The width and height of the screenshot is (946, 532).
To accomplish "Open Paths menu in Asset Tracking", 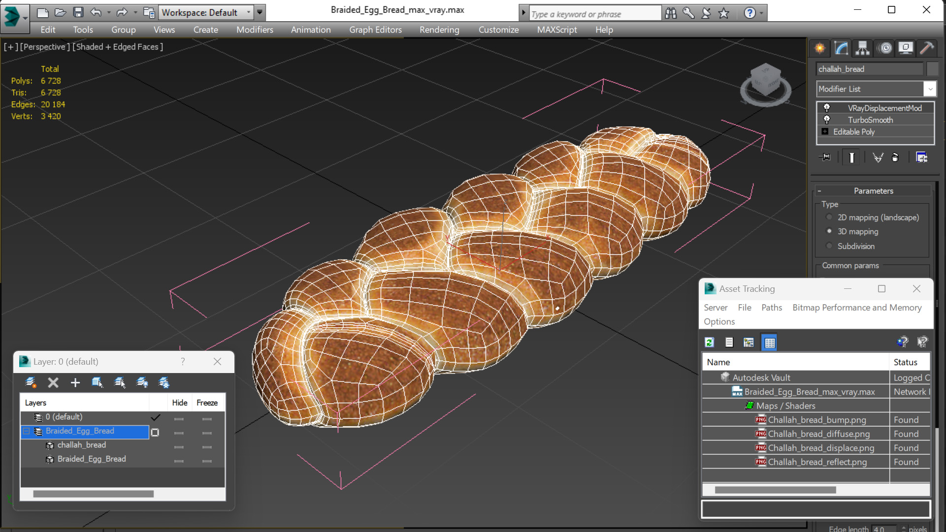I will (x=771, y=308).
